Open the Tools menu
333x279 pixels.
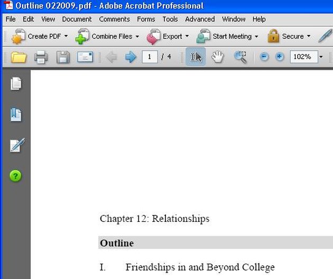(170, 19)
